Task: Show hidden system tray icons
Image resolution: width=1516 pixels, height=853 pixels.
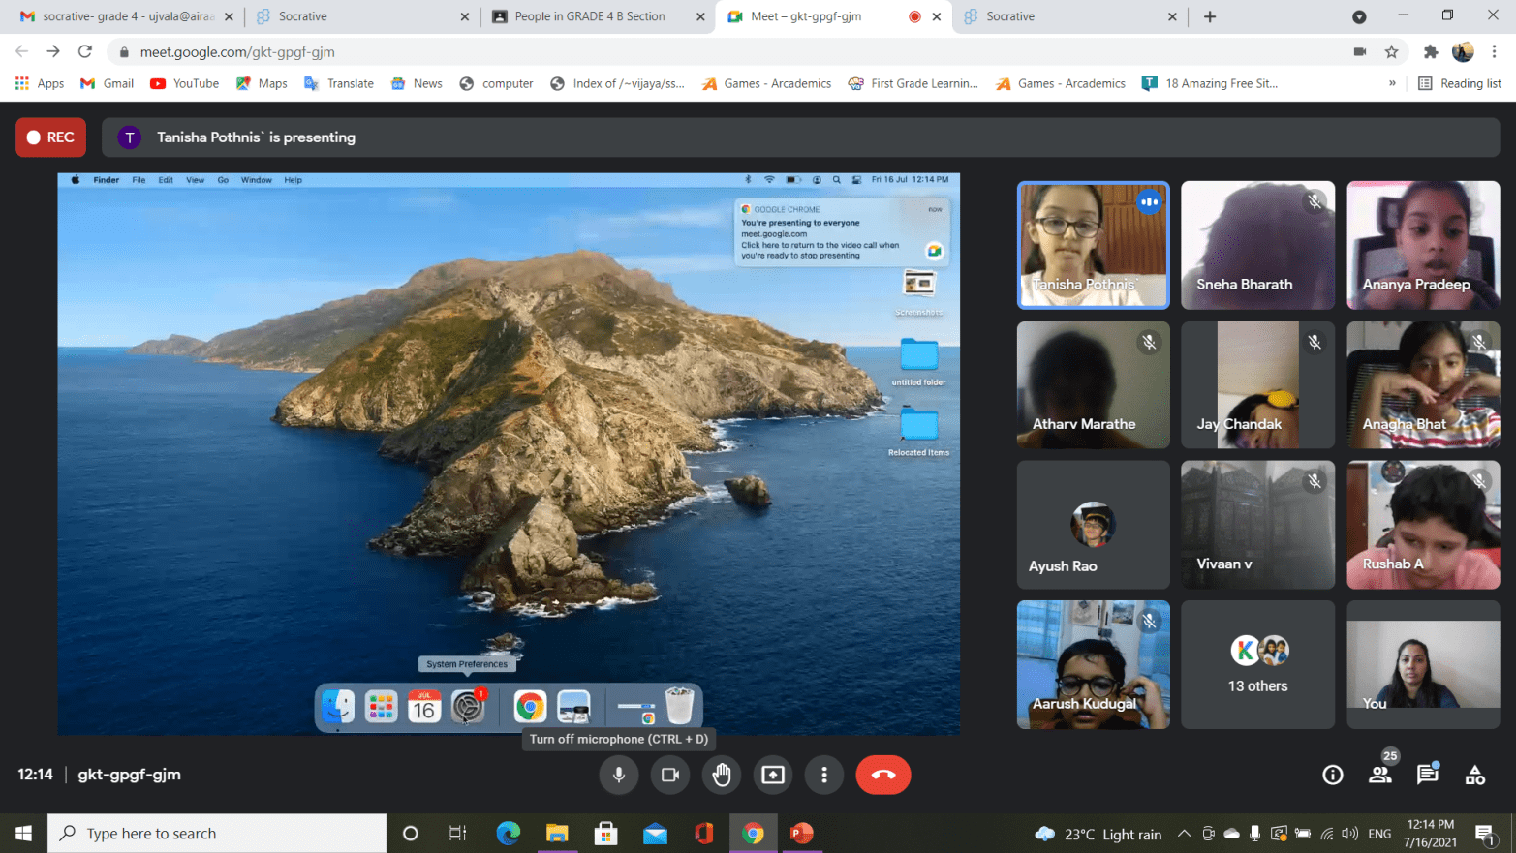Action: (1184, 834)
